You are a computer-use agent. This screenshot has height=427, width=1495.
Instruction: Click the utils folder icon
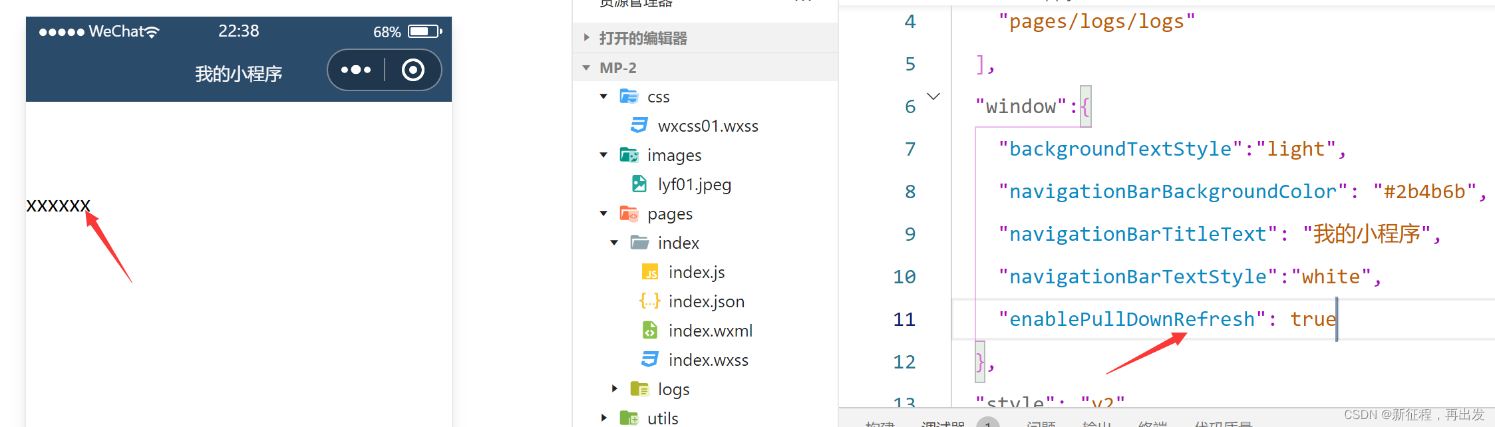coord(629,418)
